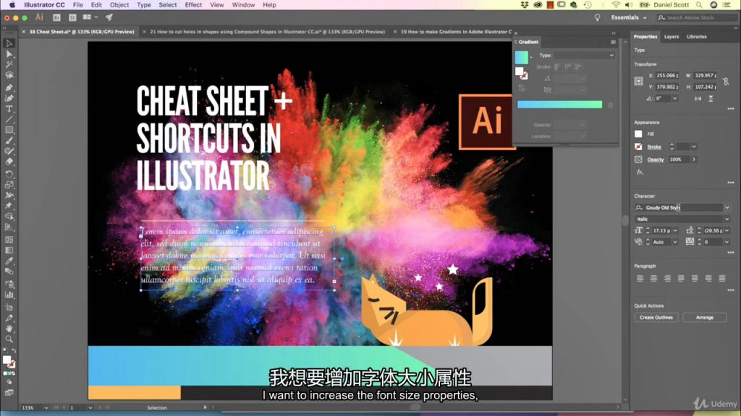Image resolution: width=741 pixels, height=416 pixels.
Task: Open the kerning Auto dropdown
Action: point(675,242)
